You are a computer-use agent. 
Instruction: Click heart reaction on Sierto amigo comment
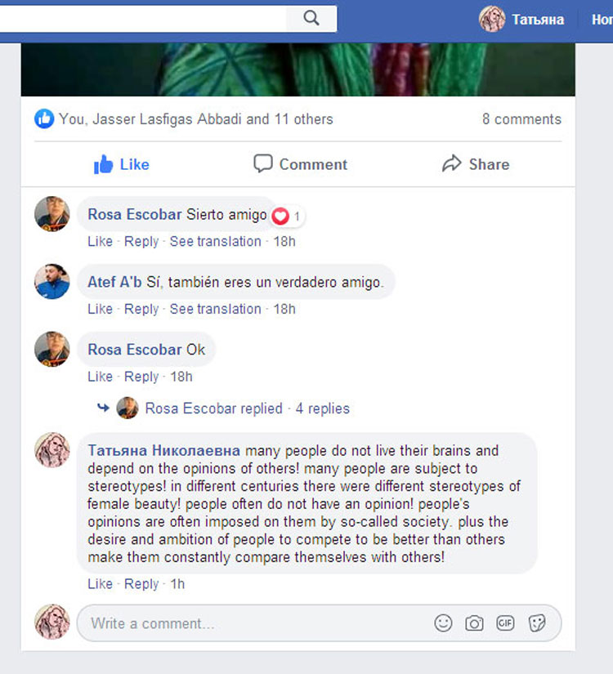(280, 216)
